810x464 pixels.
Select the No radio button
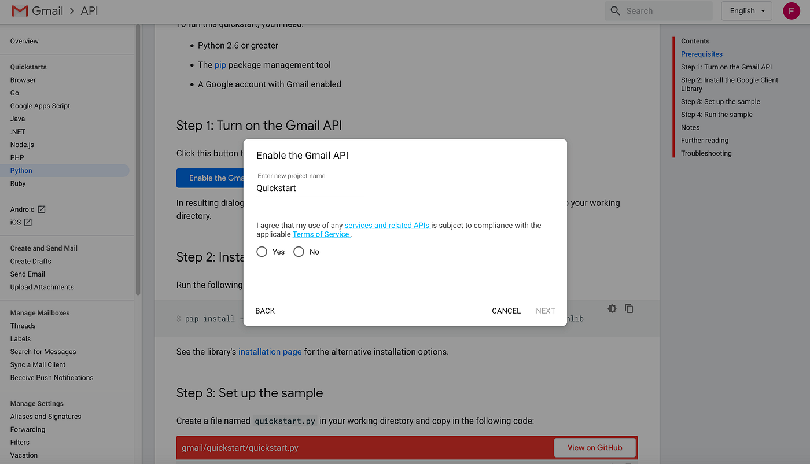tap(299, 252)
